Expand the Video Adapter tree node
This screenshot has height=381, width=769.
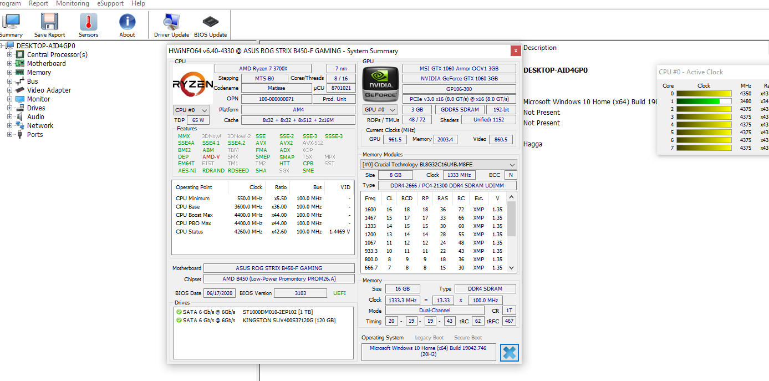click(x=9, y=90)
